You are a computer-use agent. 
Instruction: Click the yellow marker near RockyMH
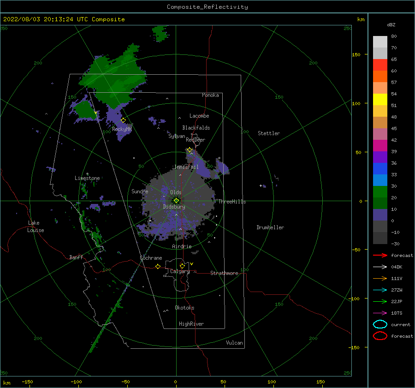pyautogui.click(x=123, y=120)
